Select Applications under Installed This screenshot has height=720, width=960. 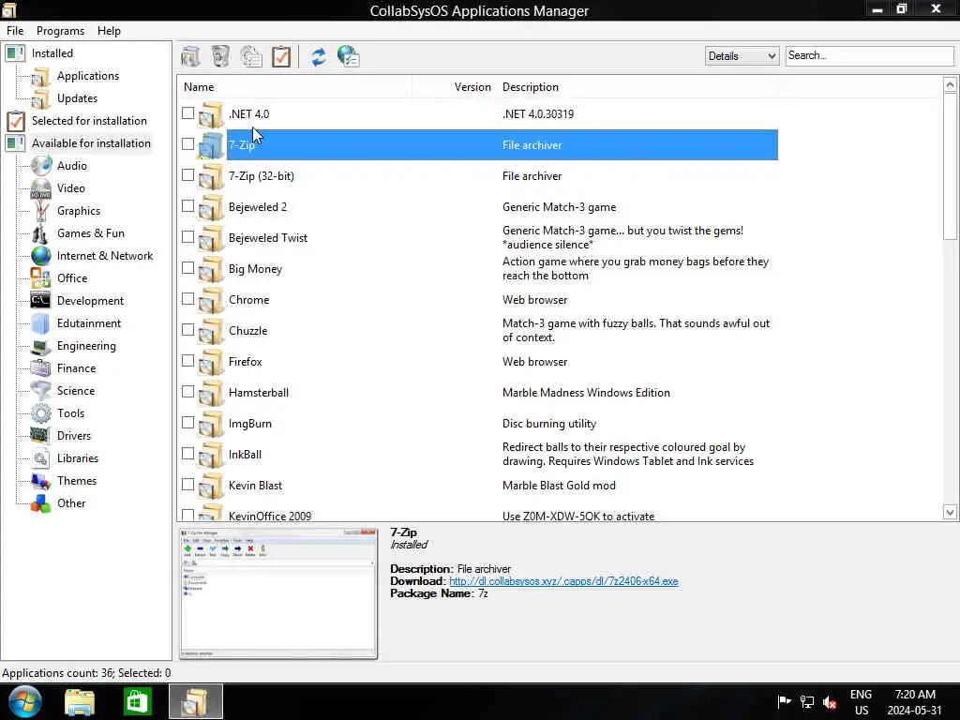tap(87, 76)
